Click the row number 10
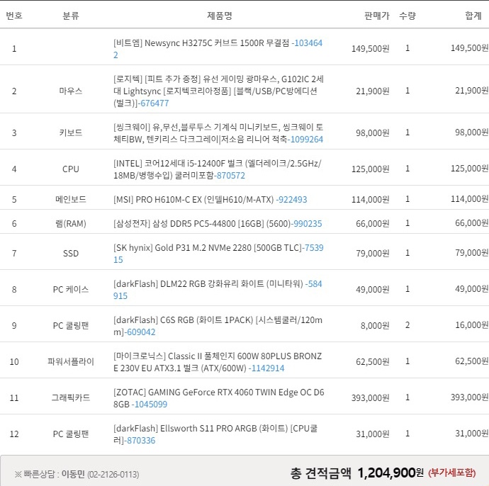Viewport: 489px width, 486px height. (x=14, y=362)
